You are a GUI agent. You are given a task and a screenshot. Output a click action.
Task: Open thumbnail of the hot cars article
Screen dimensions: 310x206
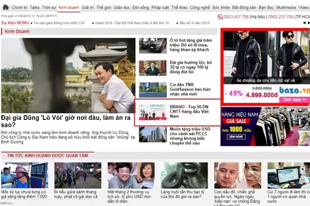(153, 46)
